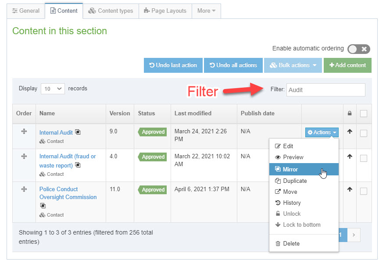The height and width of the screenshot is (260, 379).
Task: Switch to the General tab
Action: tap(26, 11)
